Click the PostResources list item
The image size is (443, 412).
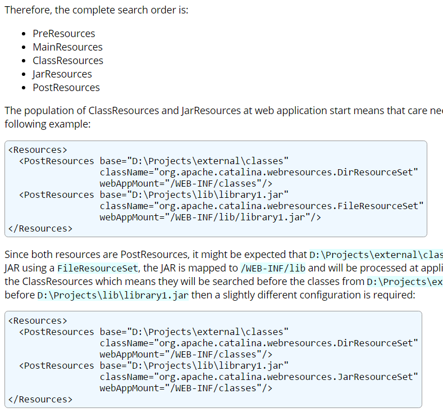pos(66,88)
